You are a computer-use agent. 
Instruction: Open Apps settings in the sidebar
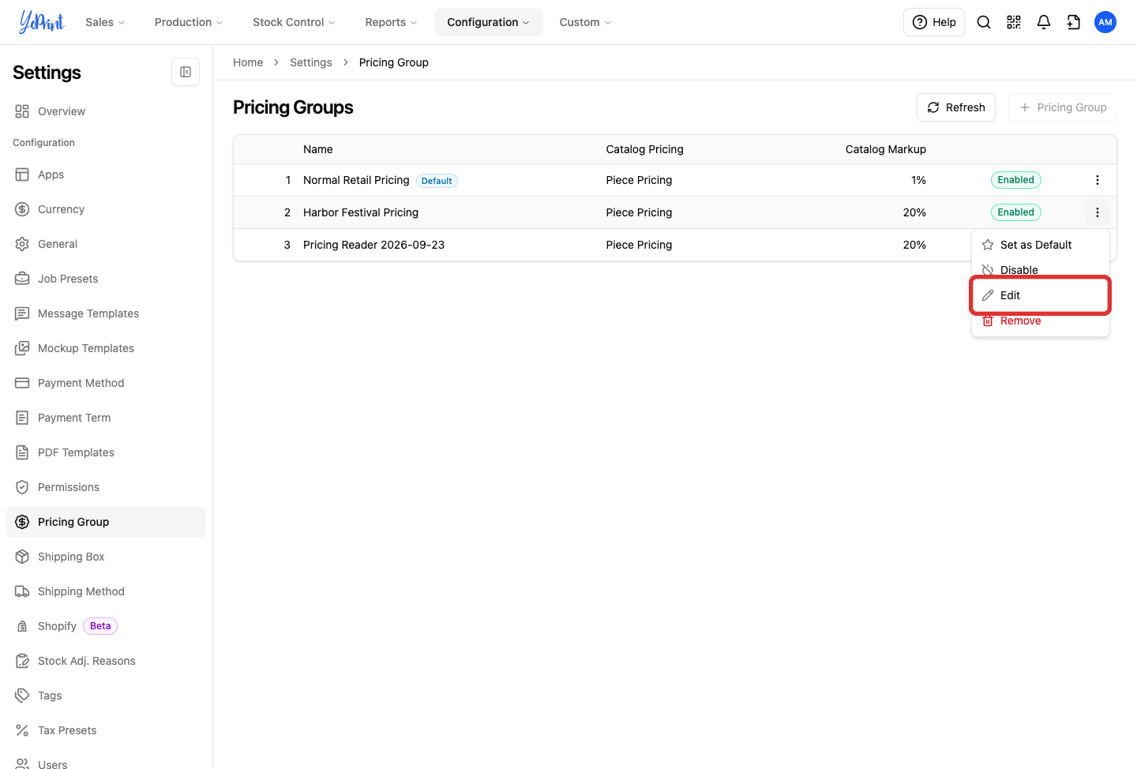click(106, 174)
